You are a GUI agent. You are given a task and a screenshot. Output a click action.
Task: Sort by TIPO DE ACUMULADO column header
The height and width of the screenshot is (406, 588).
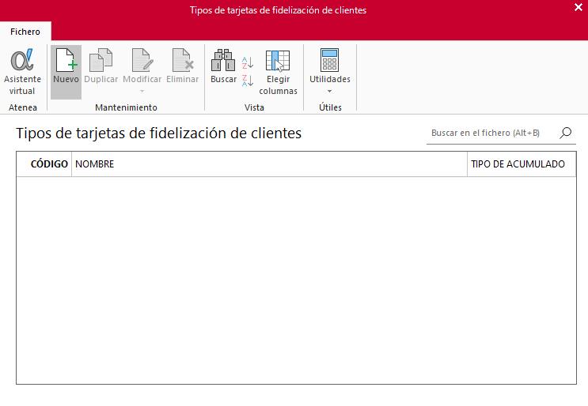522,164
